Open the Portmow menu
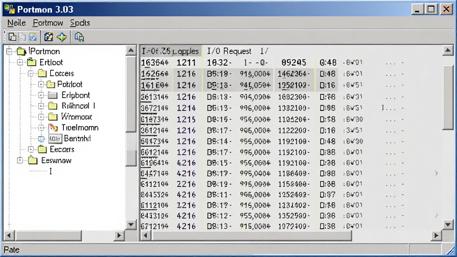This screenshot has height=257, width=457. 48,23
